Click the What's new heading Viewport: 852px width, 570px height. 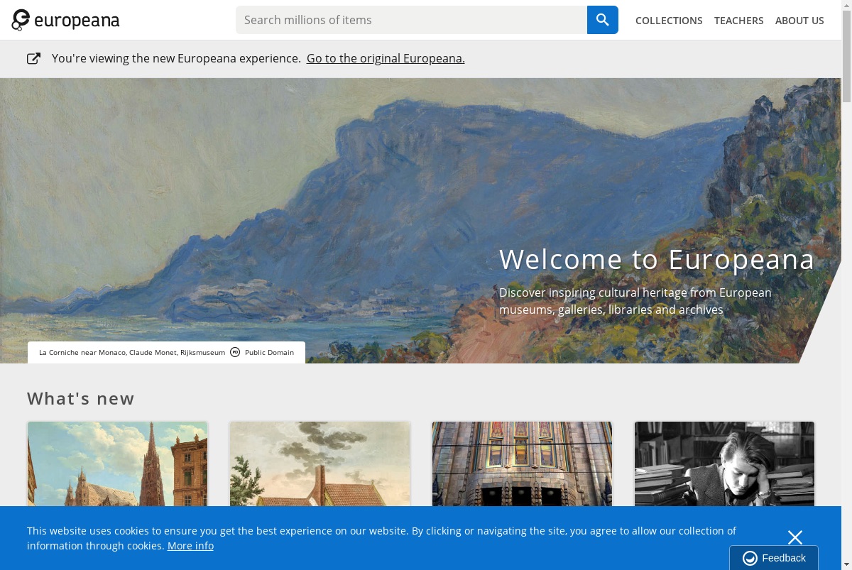tap(81, 399)
